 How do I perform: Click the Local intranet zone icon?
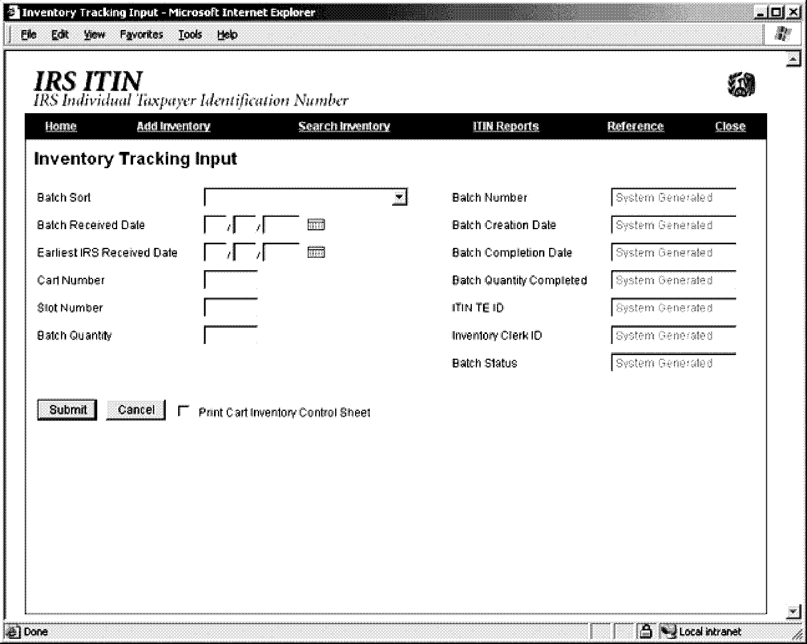pyautogui.click(x=668, y=631)
